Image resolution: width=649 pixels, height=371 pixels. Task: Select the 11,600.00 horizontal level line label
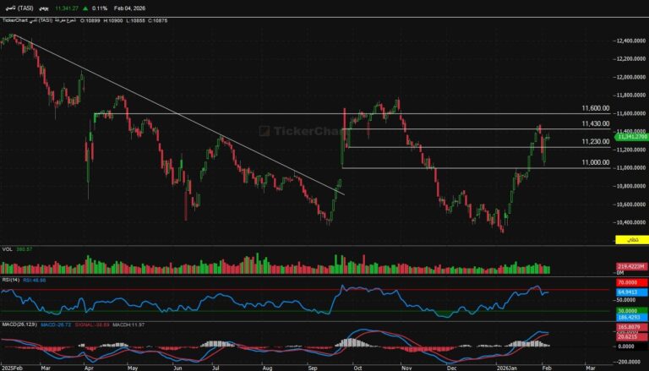(596, 109)
